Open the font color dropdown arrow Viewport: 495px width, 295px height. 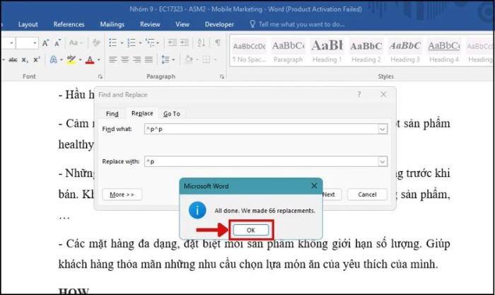pos(99,60)
